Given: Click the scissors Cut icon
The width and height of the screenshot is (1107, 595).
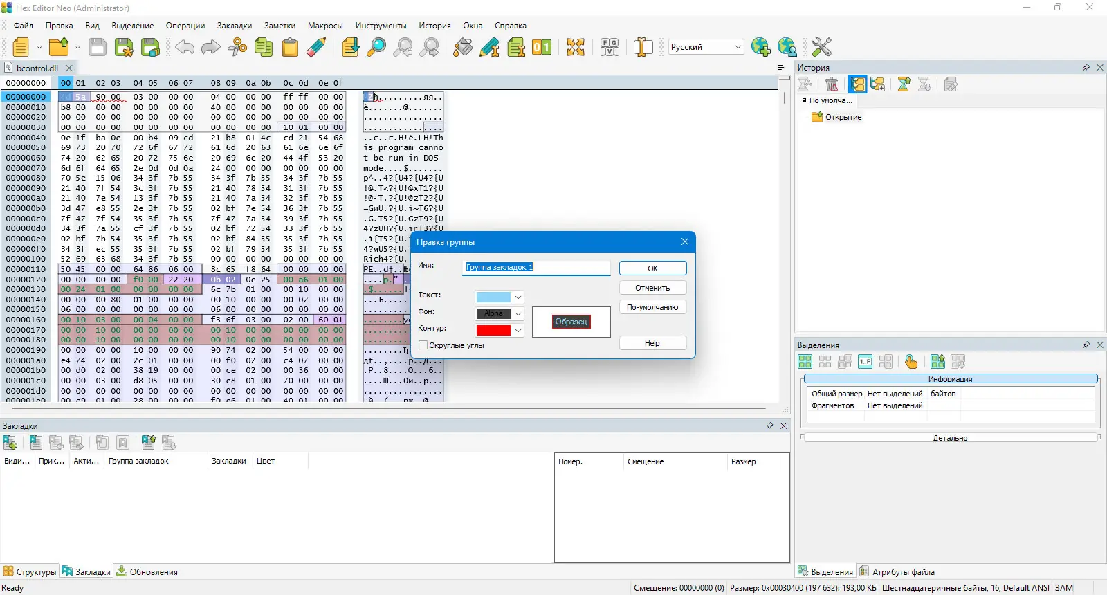Looking at the screenshot, I should (237, 47).
